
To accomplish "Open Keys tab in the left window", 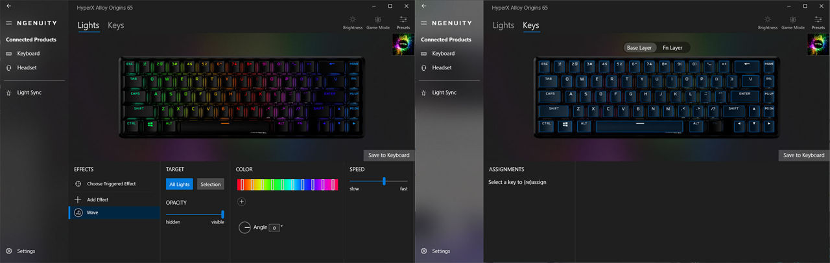I will pyautogui.click(x=116, y=25).
